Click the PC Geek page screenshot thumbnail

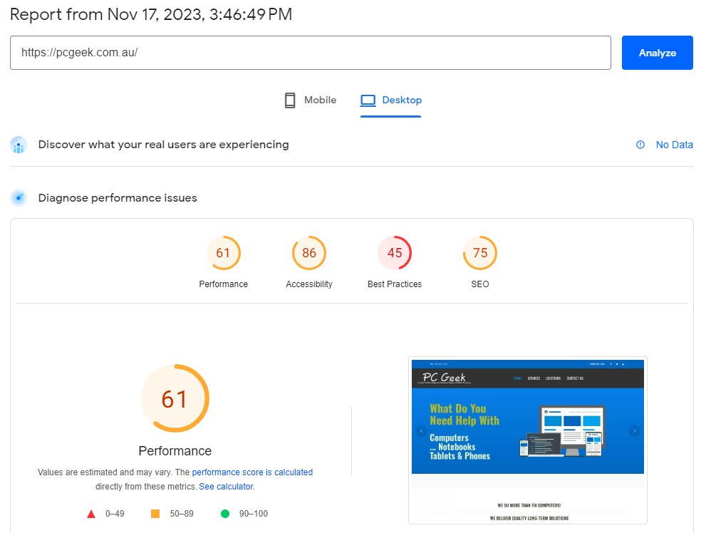(x=527, y=440)
